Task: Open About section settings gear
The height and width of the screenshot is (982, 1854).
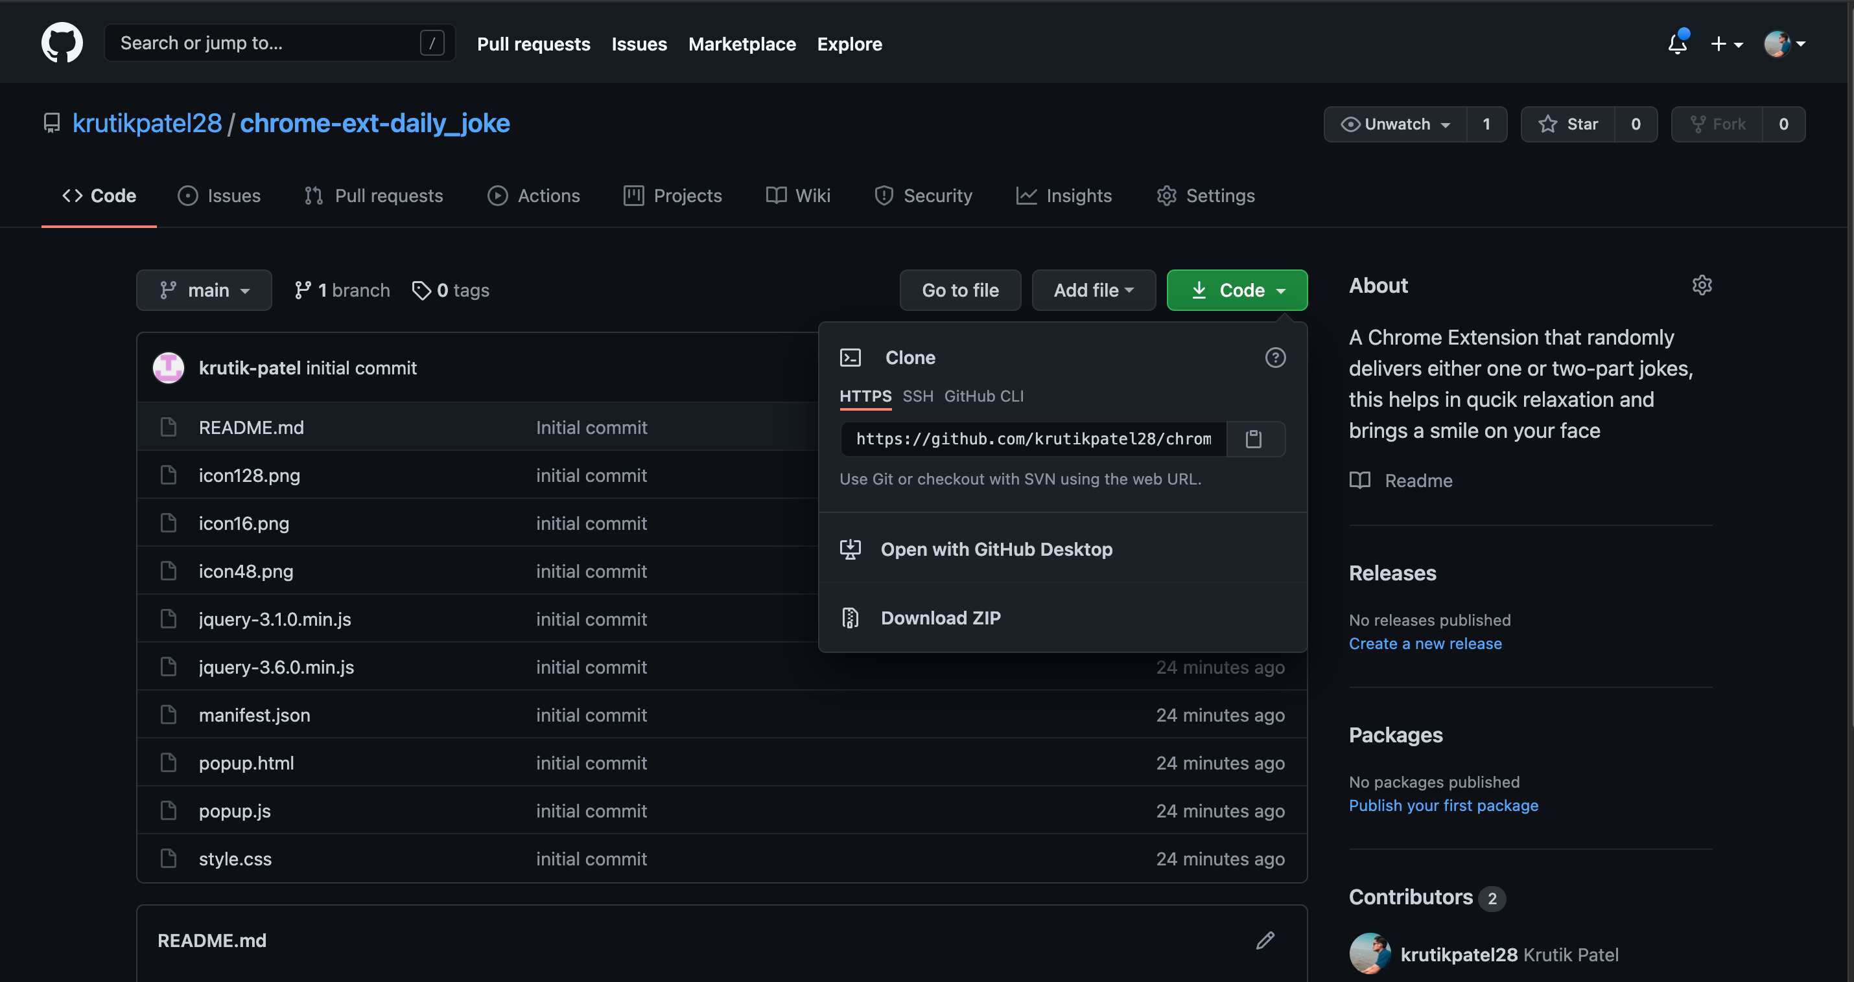Action: tap(1702, 286)
